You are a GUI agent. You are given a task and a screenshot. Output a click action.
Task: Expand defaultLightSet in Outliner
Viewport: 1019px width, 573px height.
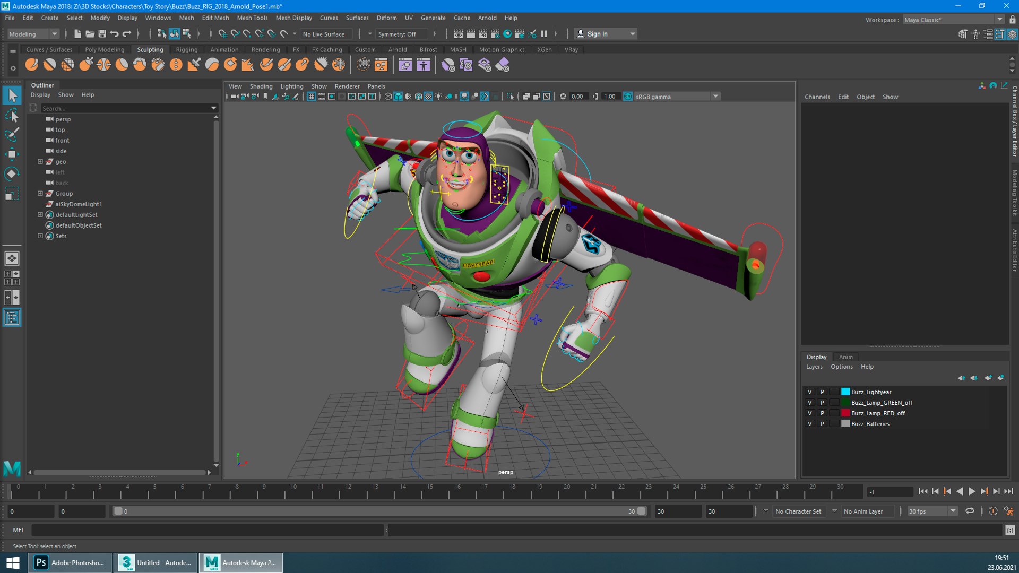click(x=40, y=215)
